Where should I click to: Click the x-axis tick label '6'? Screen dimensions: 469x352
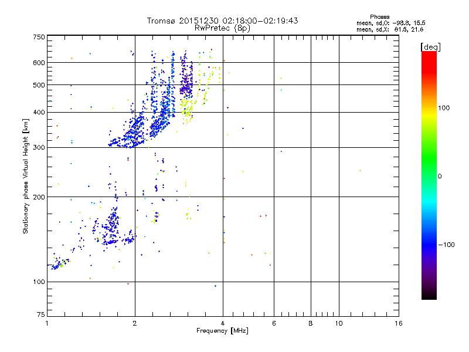click(274, 323)
